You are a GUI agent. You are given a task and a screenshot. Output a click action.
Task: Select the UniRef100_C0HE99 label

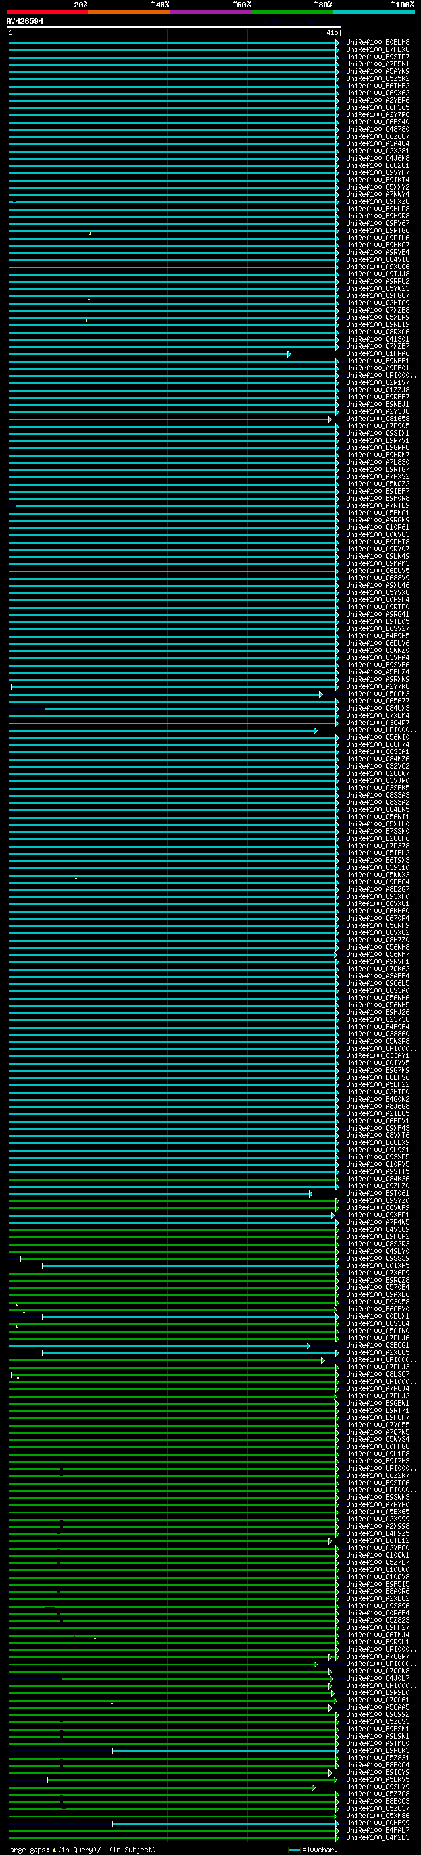point(377,1823)
